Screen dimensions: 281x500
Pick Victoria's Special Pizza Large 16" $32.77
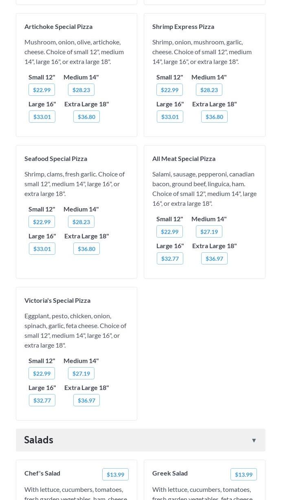42,400
